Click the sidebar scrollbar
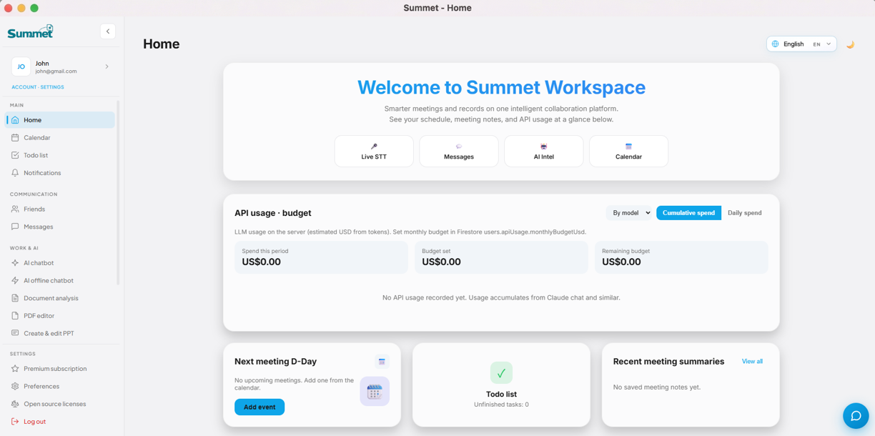This screenshot has height=436, width=875. (x=118, y=193)
